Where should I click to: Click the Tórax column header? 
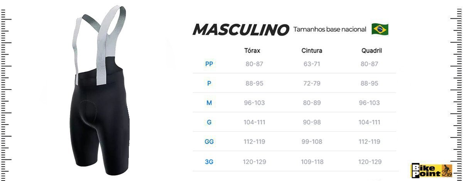click(252, 50)
